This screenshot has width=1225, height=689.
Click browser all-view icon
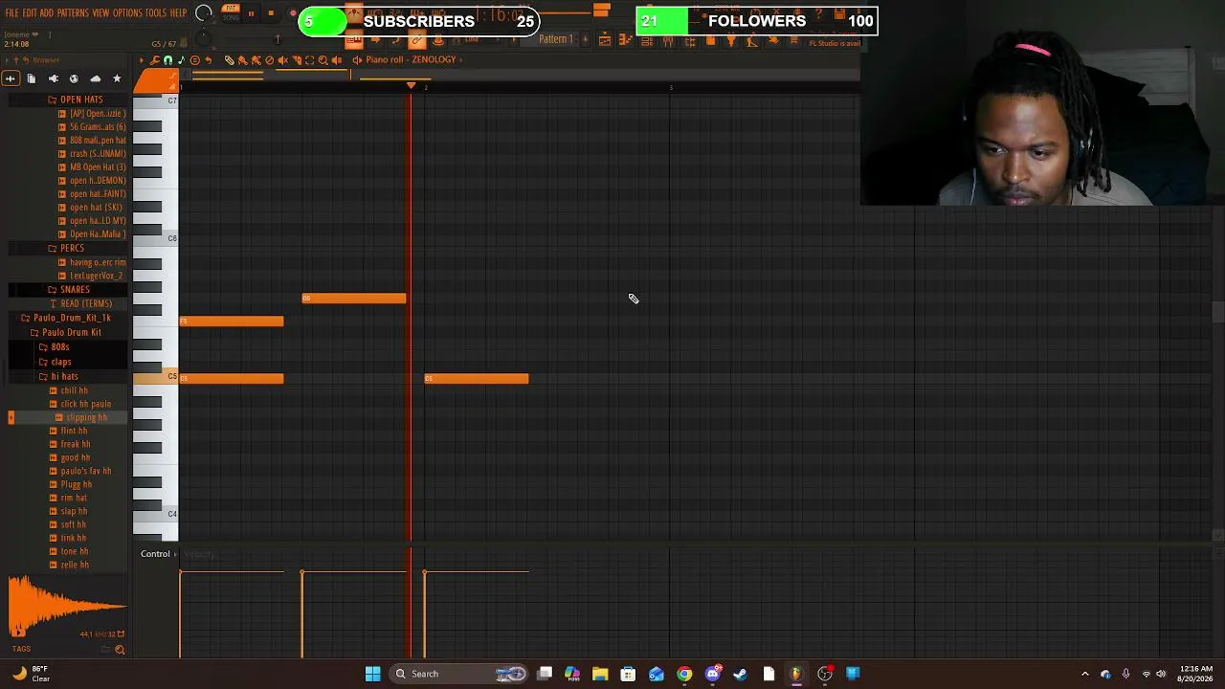tap(11, 78)
